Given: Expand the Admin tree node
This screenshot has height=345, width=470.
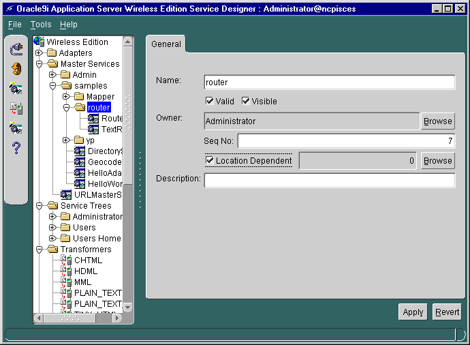Looking at the screenshot, I should point(52,74).
